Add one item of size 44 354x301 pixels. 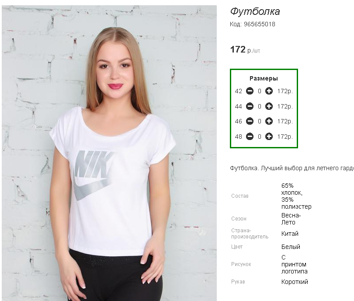point(269,106)
